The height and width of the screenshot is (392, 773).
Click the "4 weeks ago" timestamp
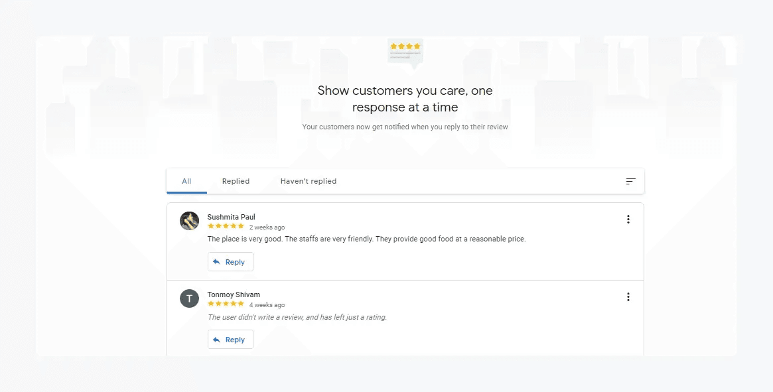267,305
